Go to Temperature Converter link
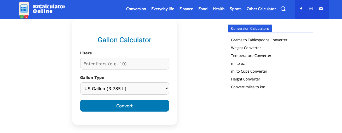Image resolution: width=342 pixels, height=133 pixels. pos(251,56)
